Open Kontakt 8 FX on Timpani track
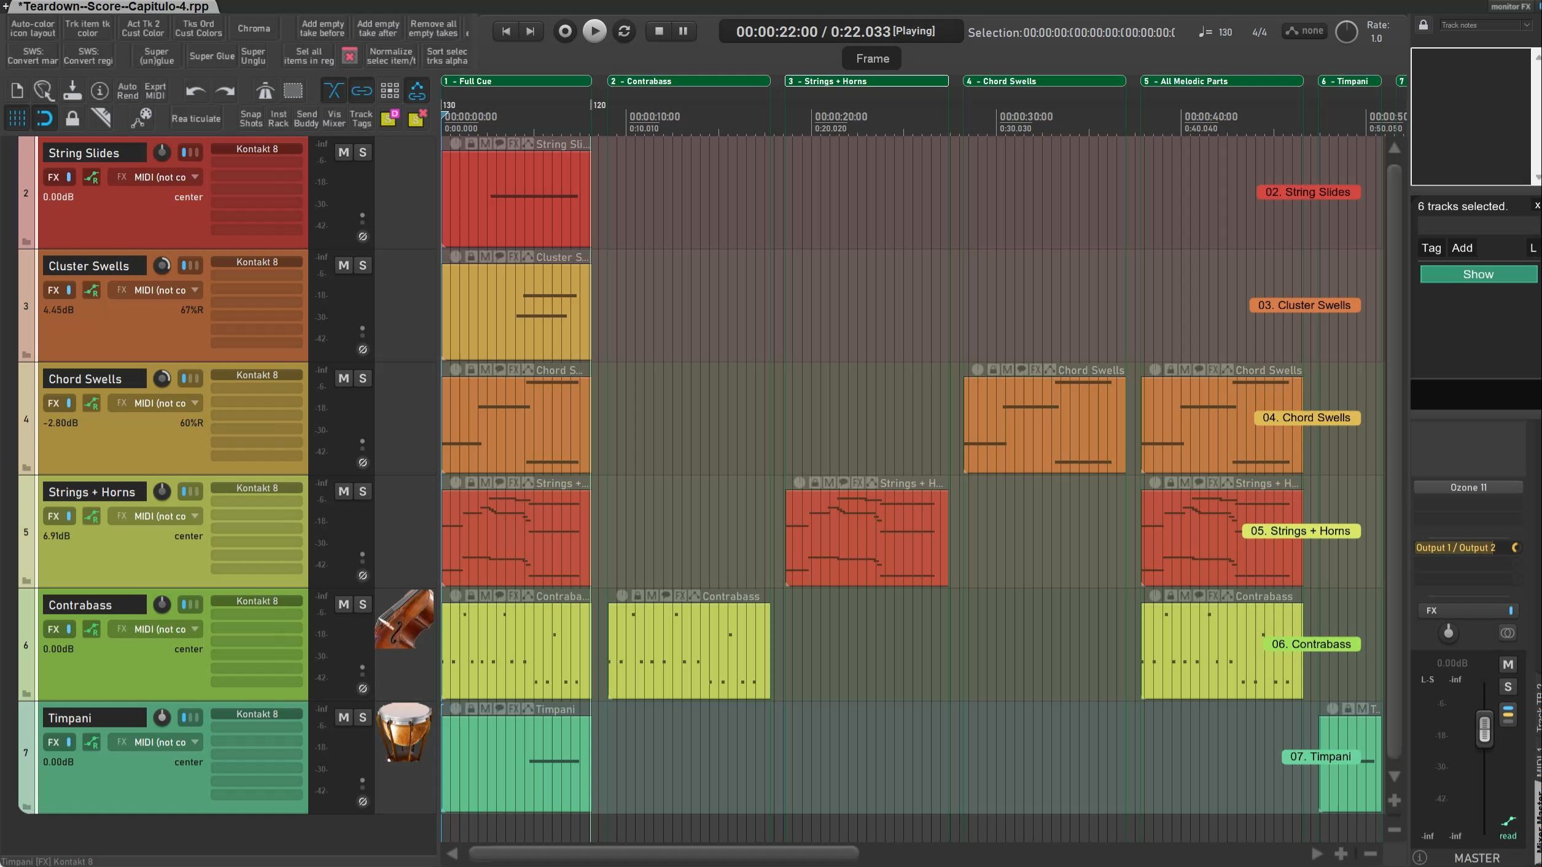The height and width of the screenshot is (867, 1542). (x=257, y=714)
